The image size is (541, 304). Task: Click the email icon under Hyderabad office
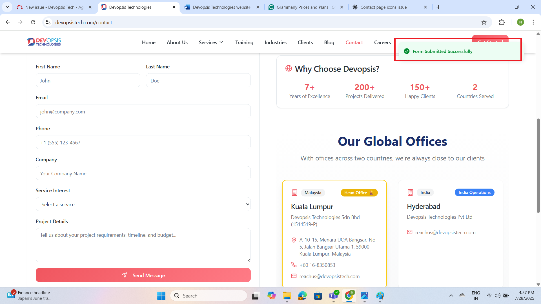(x=410, y=232)
